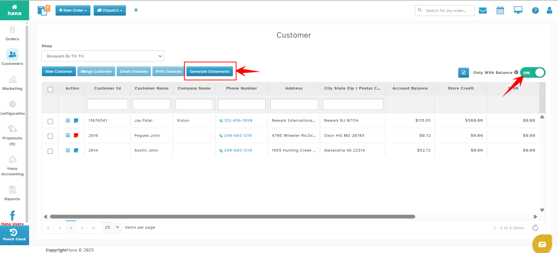The image size is (558, 253).
Task: Open Marketing in sidebar
Action: pos(12,83)
